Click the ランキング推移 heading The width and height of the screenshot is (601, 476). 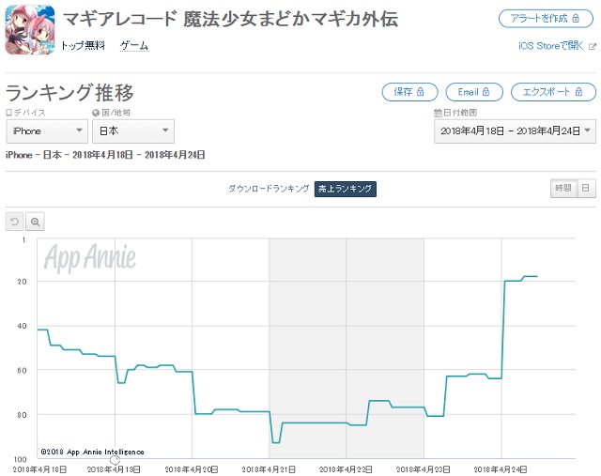tap(69, 93)
